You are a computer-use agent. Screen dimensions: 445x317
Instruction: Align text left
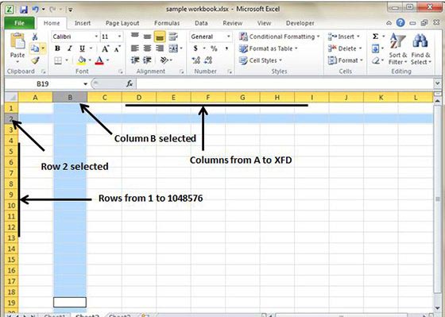tap(135, 48)
